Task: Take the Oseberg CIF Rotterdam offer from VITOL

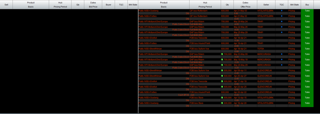Action: pos(307,11)
